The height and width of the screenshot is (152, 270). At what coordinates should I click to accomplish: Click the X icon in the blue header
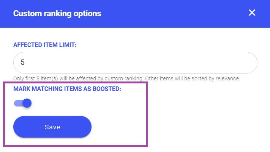[252, 13]
